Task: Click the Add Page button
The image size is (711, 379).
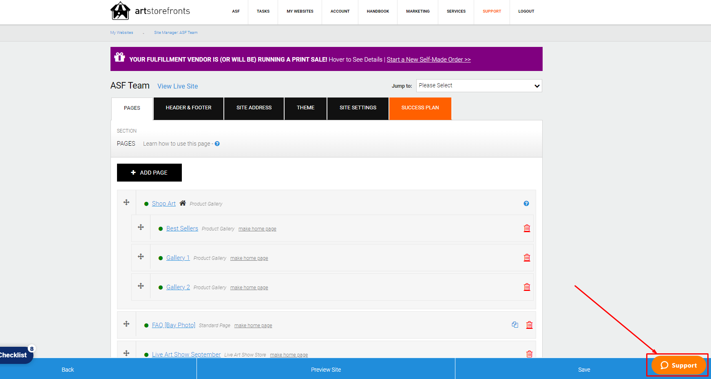Action: tap(149, 173)
